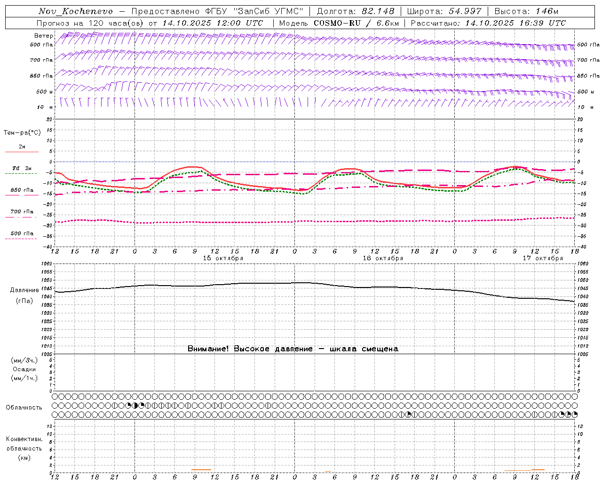602x481 pixels.
Task: Click the 500 гПа temperature legend entry
Action: pyautogui.click(x=22, y=233)
